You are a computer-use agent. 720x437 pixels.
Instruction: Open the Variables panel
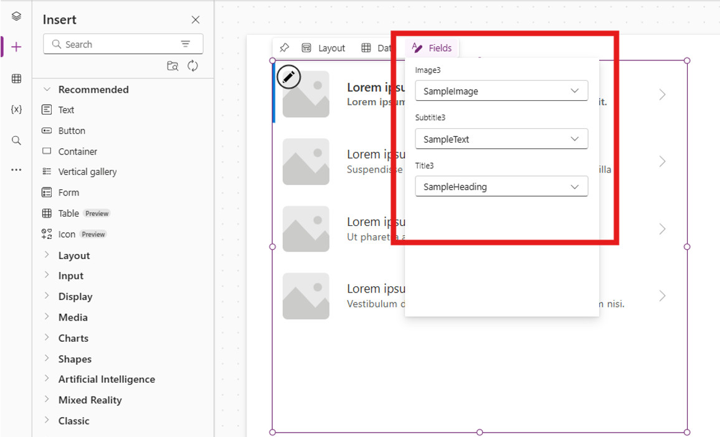click(x=16, y=109)
